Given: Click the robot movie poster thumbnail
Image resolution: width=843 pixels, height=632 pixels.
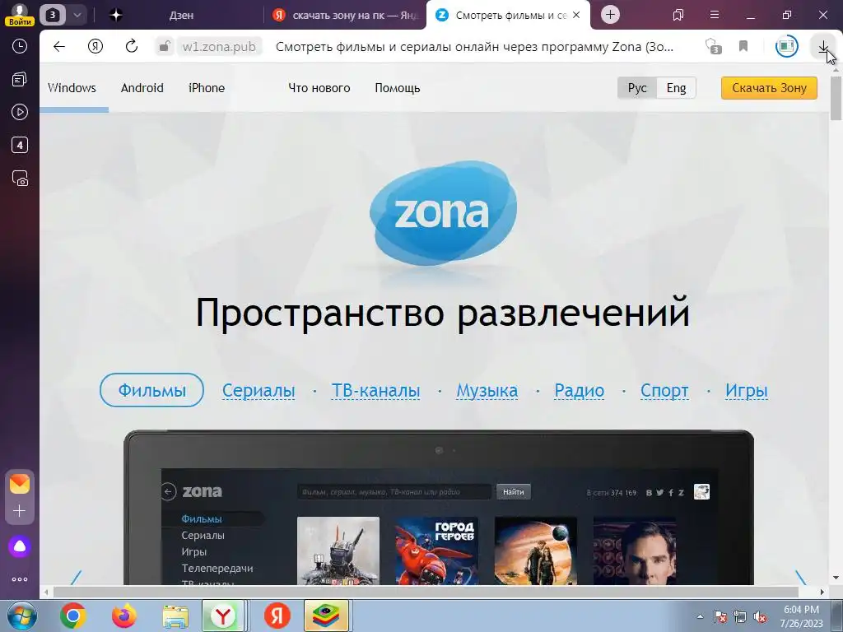Looking at the screenshot, I should [x=338, y=551].
